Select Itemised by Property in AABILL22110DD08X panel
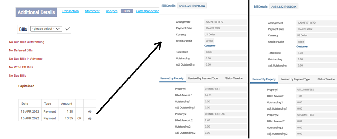The image size is (337, 139). pyautogui.click(x=264, y=79)
